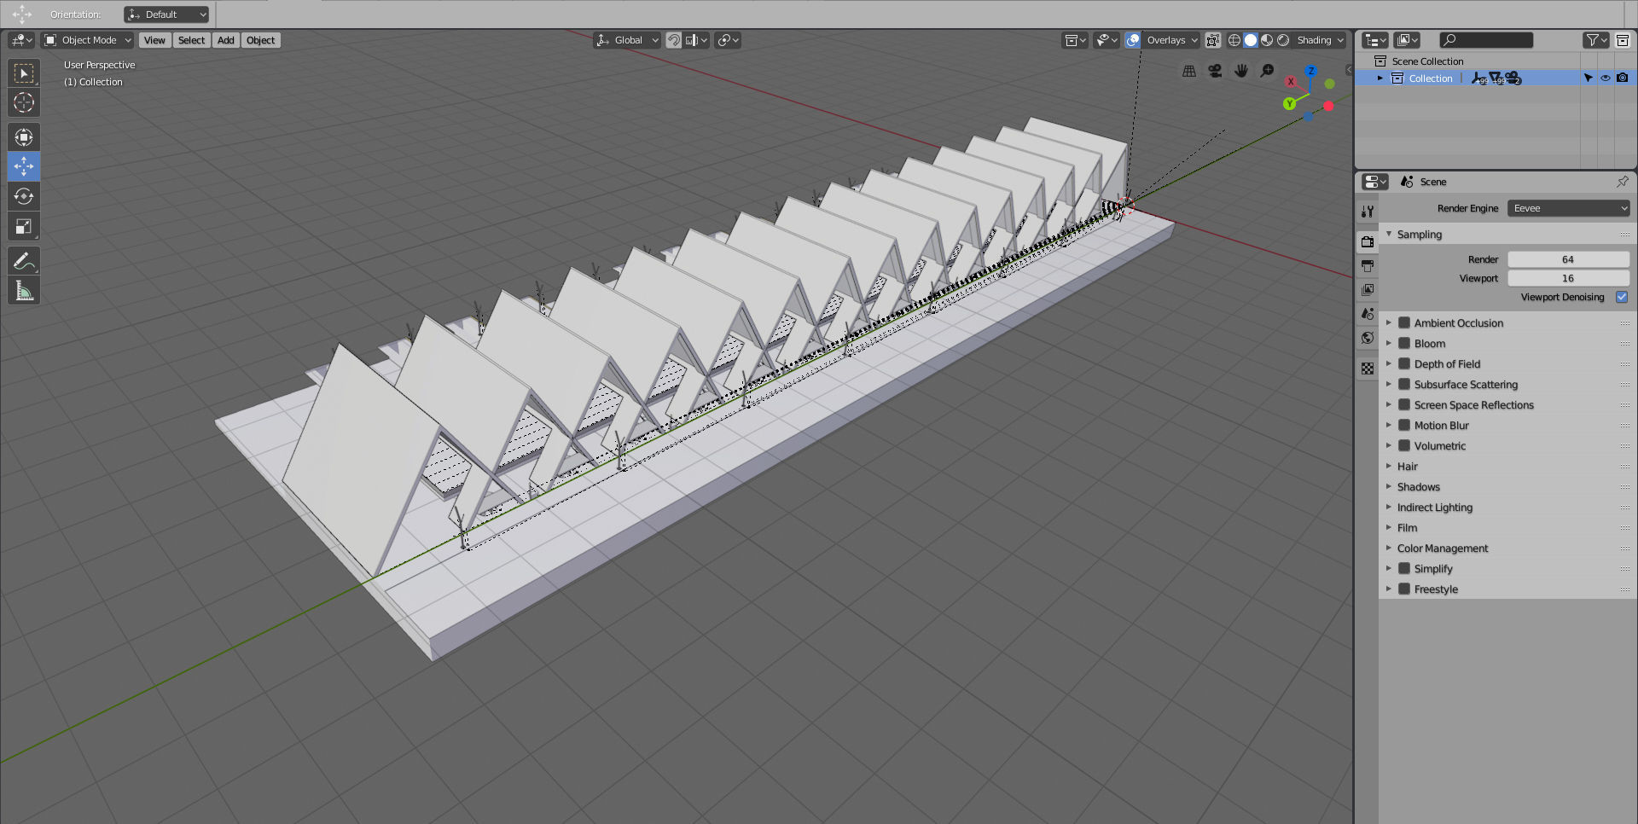
Task: Toggle X-ray display button
Action: point(1212,40)
